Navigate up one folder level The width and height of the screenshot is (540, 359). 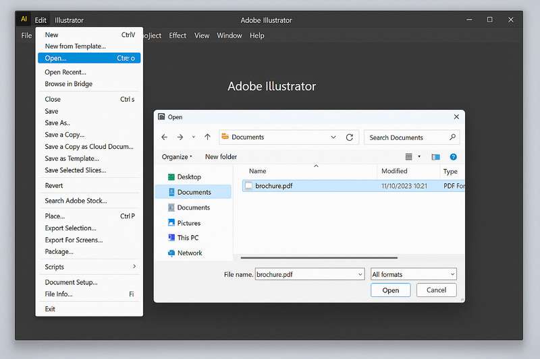[207, 137]
